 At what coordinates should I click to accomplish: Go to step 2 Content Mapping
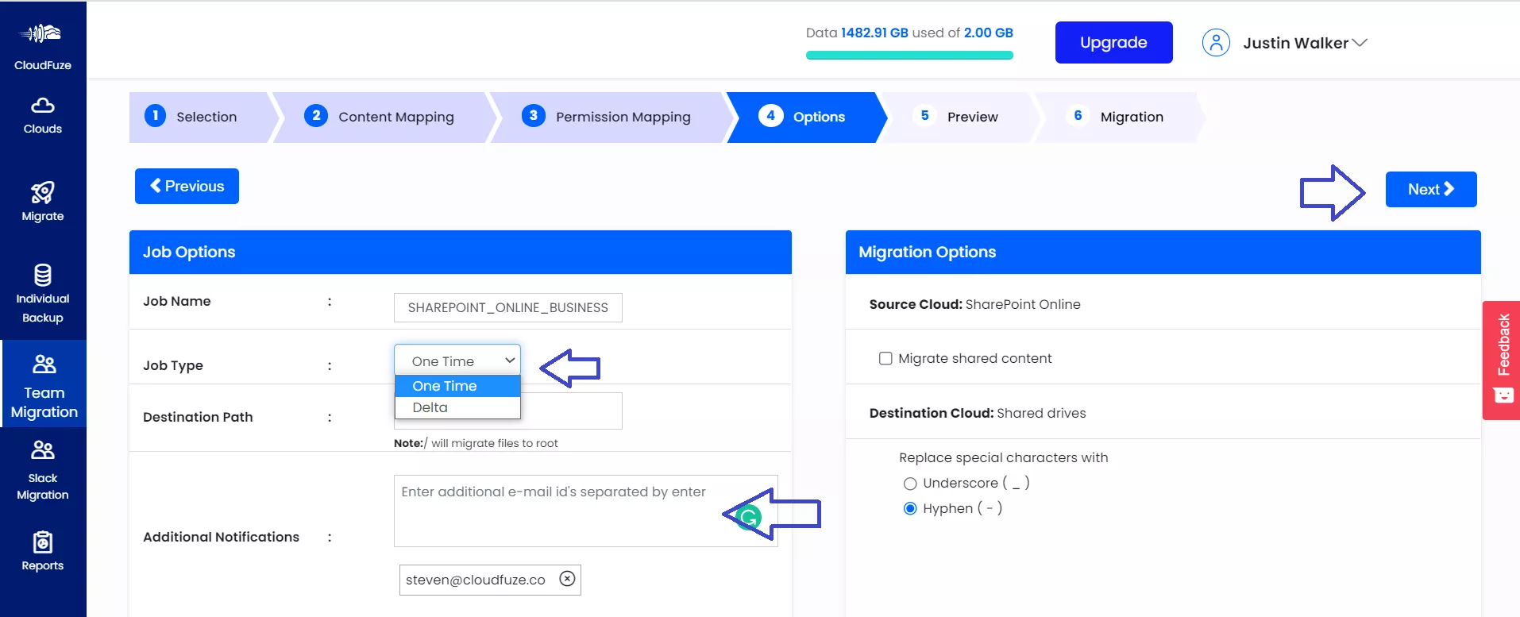[x=384, y=117]
